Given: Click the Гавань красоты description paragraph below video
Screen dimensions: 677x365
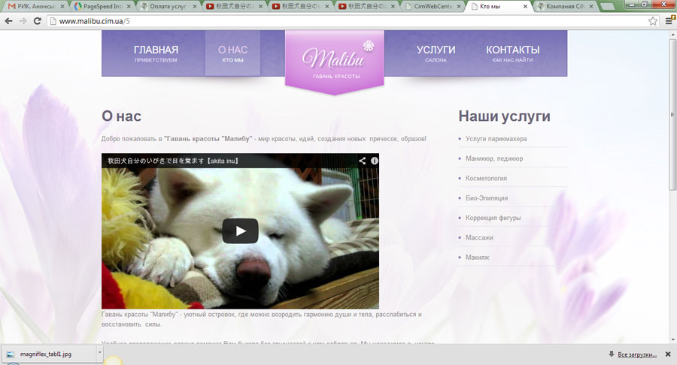Looking at the screenshot, I should point(262,319).
